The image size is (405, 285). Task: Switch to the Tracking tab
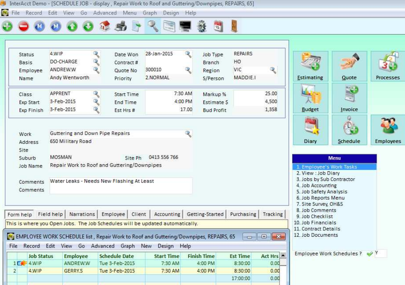click(x=273, y=214)
